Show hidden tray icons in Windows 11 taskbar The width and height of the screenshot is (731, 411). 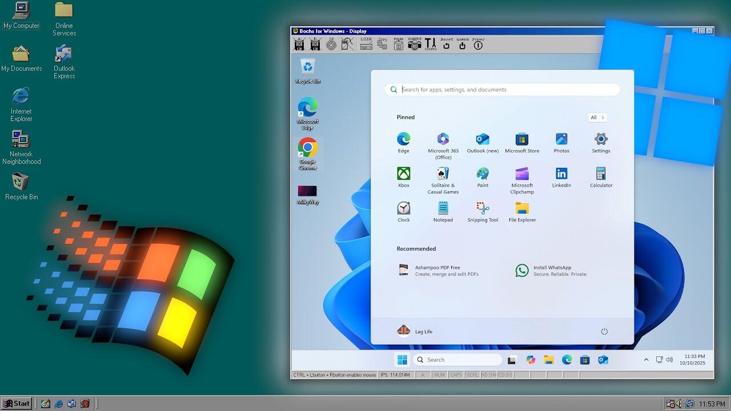pyautogui.click(x=646, y=360)
